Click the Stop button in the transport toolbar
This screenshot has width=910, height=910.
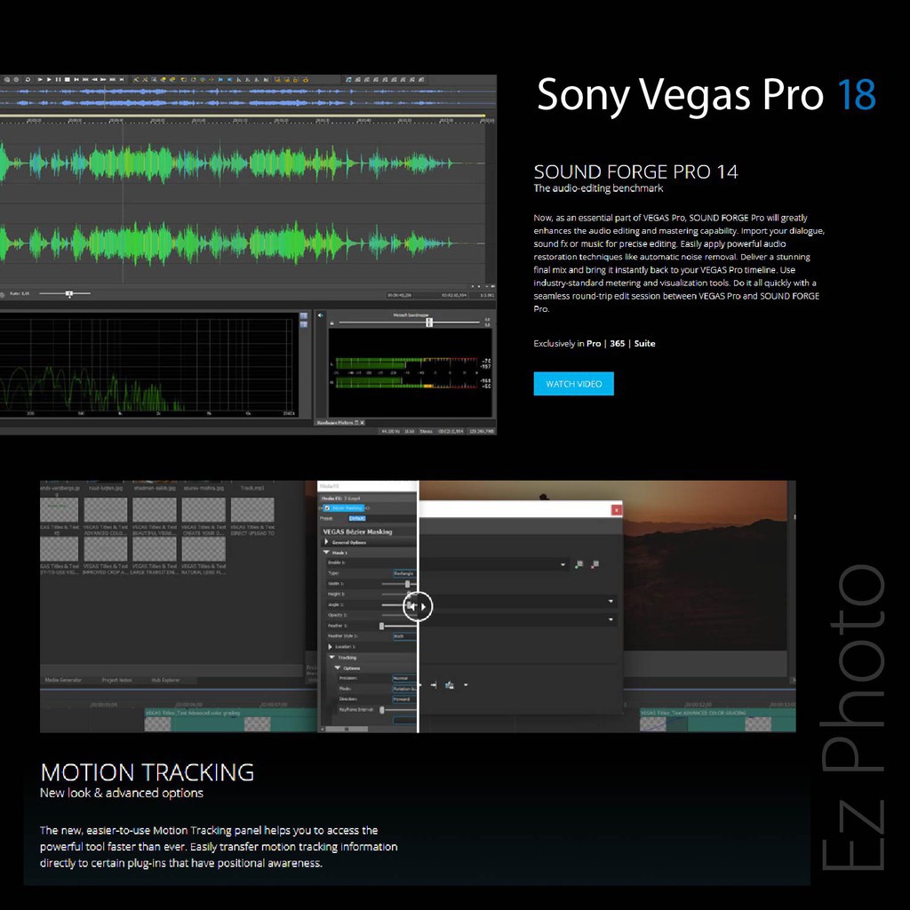click(x=68, y=79)
